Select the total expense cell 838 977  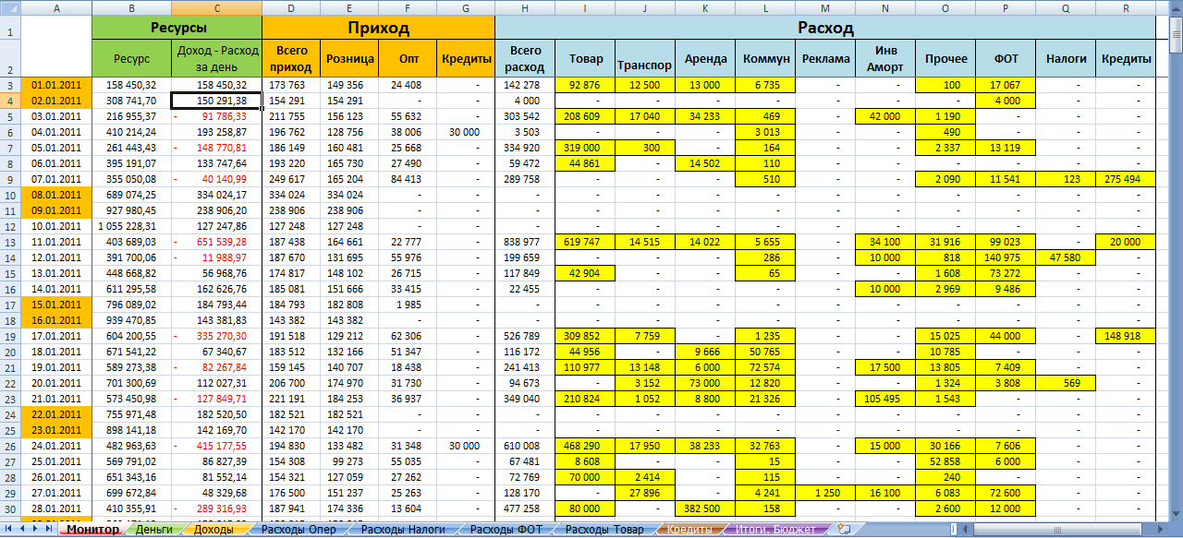point(525,242)
